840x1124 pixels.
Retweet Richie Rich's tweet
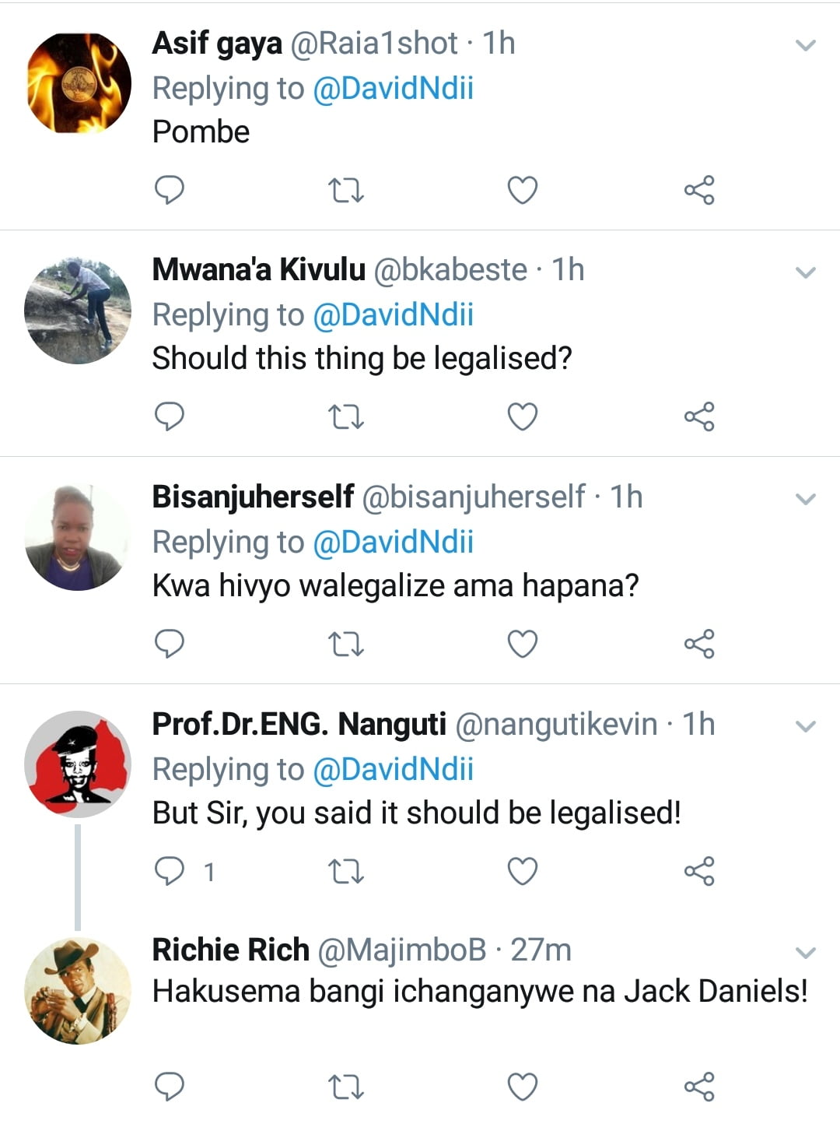pos(345,1087)
